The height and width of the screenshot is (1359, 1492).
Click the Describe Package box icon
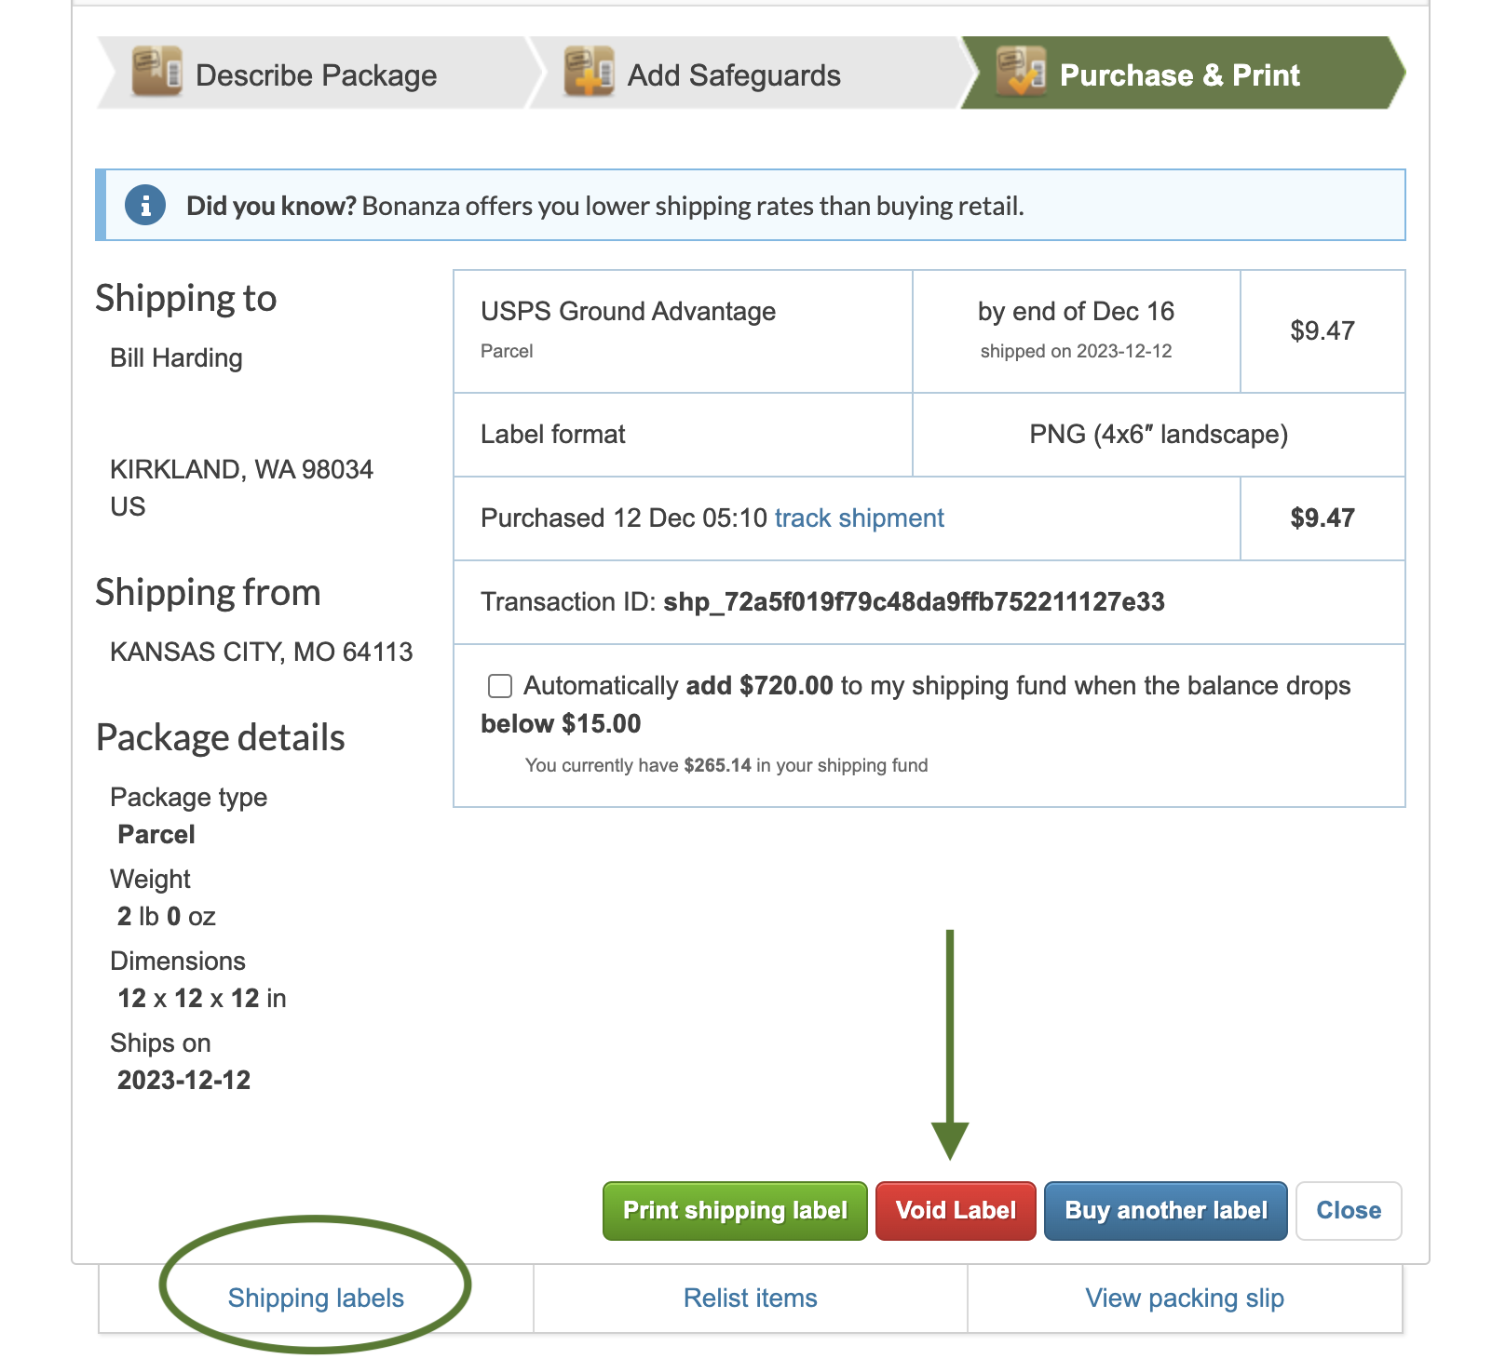156,72
